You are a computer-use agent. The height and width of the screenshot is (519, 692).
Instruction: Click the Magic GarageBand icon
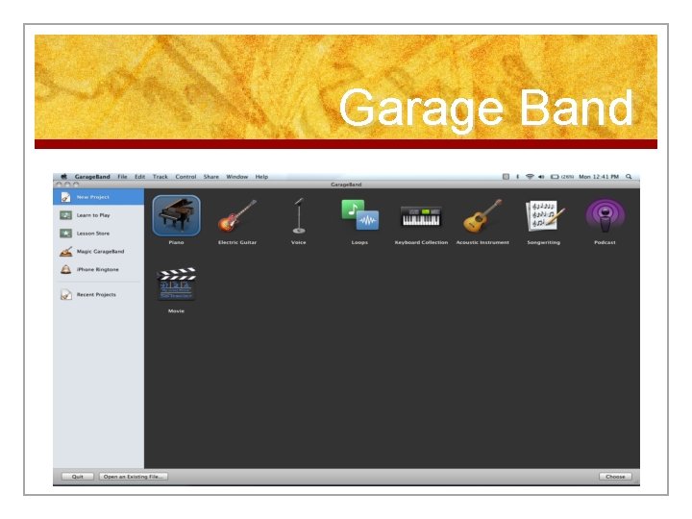click(65, 252)
